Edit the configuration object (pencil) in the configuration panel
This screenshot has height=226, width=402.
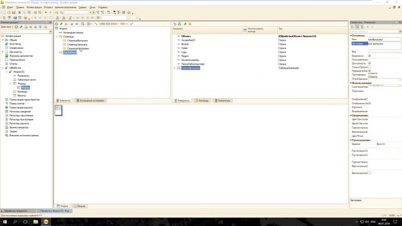(21, 26)
